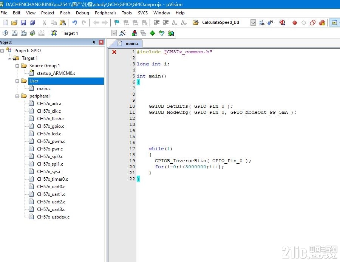Click the Redo arrow icon
Viewport: 340px width, 262px height.
84,23
